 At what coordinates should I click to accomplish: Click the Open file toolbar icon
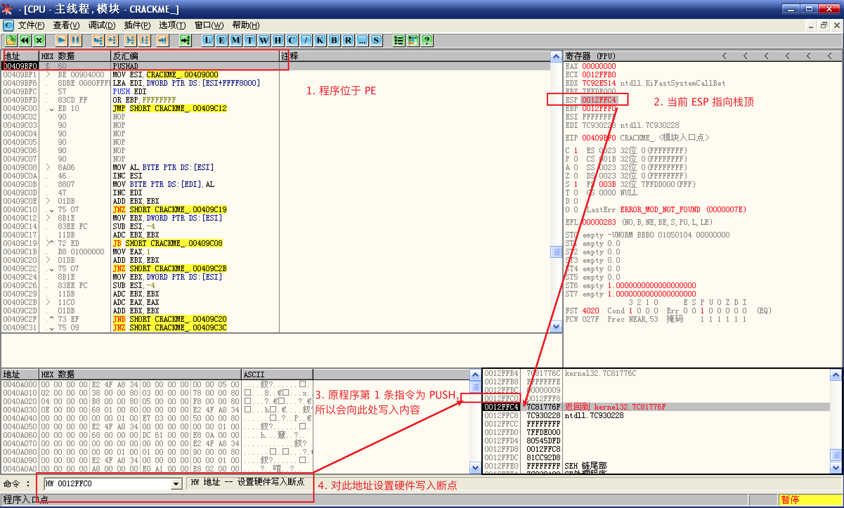tap(11, 40)
